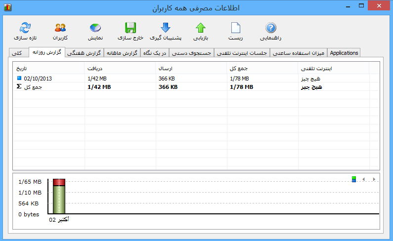
Task: Open the میزان استفاده ساعتی tab
Action: tap(299, 53)
